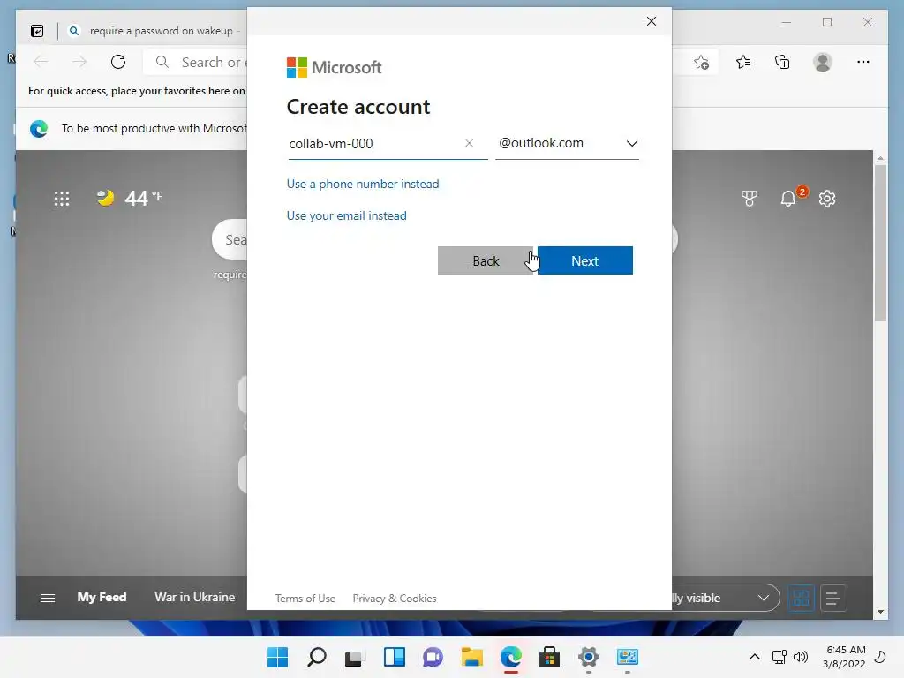The image size is (904, 678).
Task: Open the Edge profile avatar
Action: click(x=823, y=62)
